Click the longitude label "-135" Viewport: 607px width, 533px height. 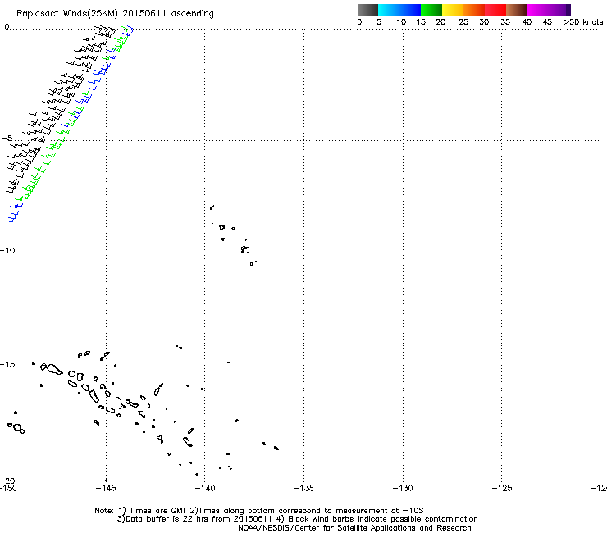pyautogui.click(x=303, y=488)
